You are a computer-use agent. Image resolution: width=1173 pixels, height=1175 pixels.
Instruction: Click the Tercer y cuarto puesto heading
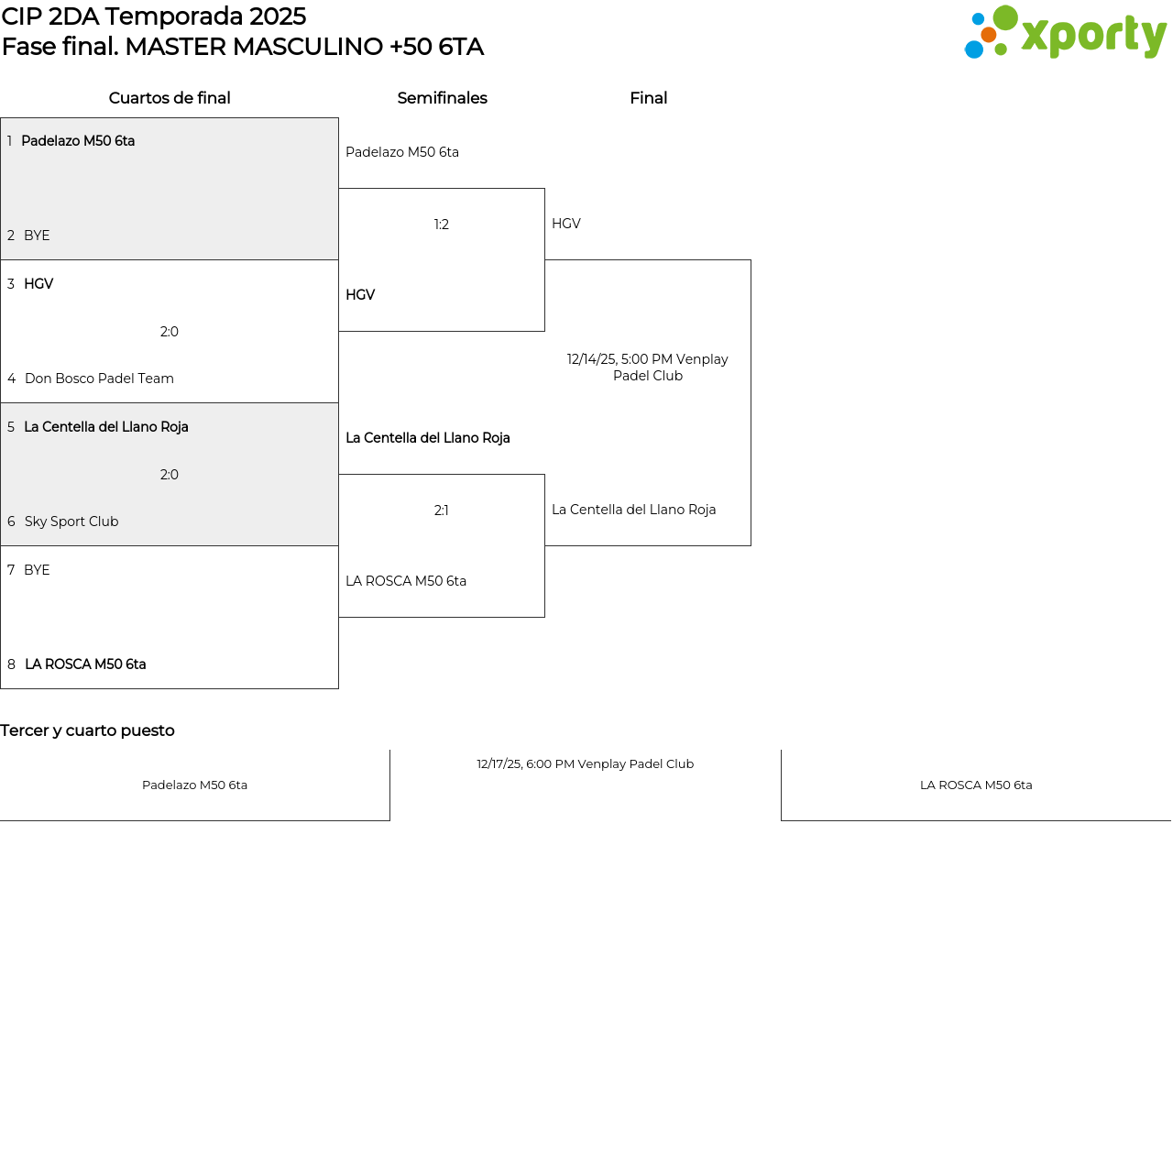click(x=87, y=730)
